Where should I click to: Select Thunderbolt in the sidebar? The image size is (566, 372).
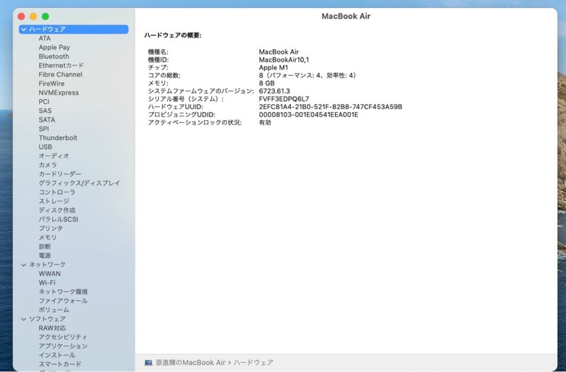pos(59,137)
